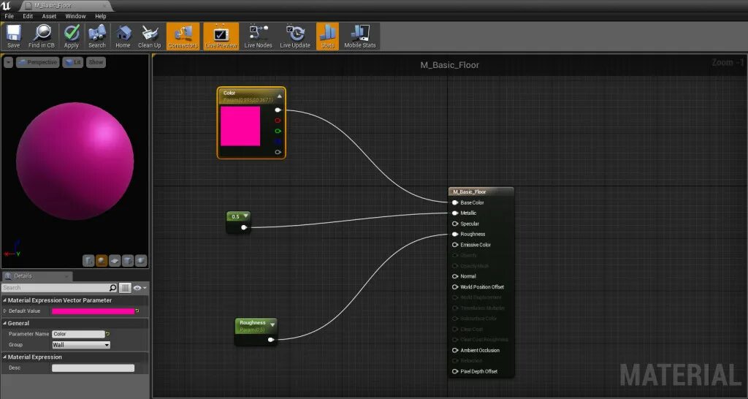The image size is (748, 399).
Task: Select the Details panel tab
Action: tap(36, 275)
